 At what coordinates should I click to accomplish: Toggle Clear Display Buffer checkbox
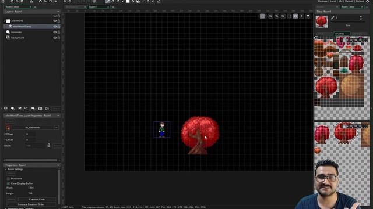coord(8,183)
